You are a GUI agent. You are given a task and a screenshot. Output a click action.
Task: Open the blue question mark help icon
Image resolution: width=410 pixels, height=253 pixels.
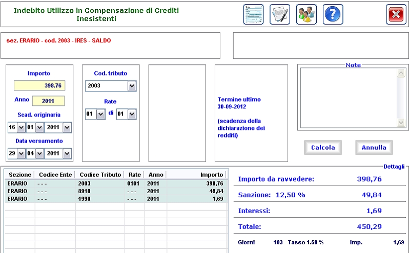point(333,14)
